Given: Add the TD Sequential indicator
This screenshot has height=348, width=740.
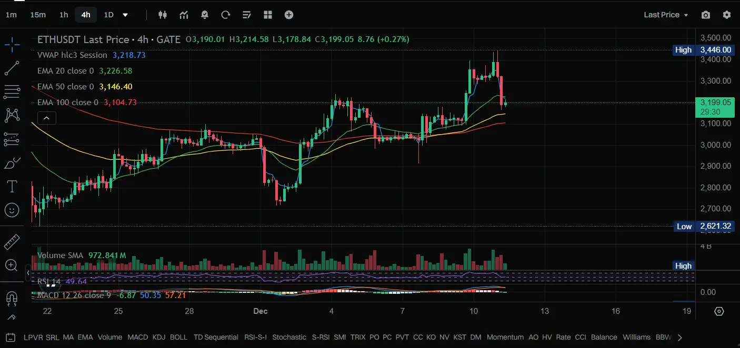Looking at the screenshot, I should (217, 337).
